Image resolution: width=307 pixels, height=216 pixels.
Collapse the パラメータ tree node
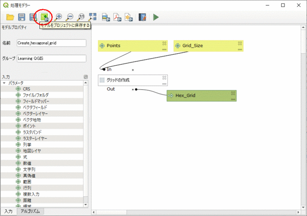pyautogui.click(x=4, y=83)
